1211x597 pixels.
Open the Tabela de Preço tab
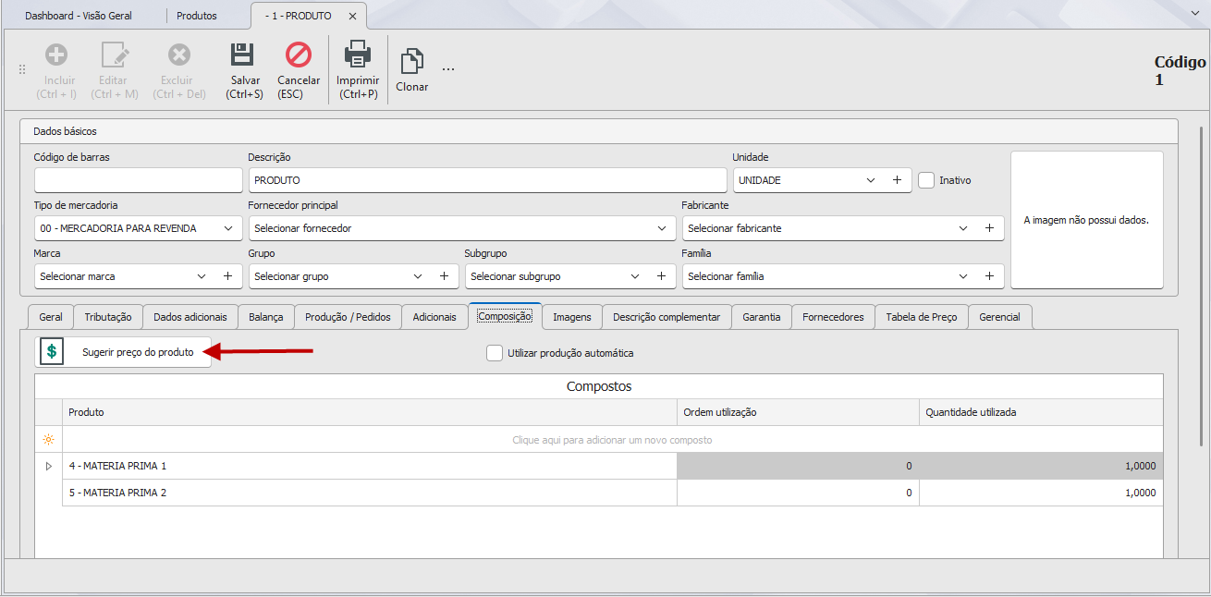[921, 317]
